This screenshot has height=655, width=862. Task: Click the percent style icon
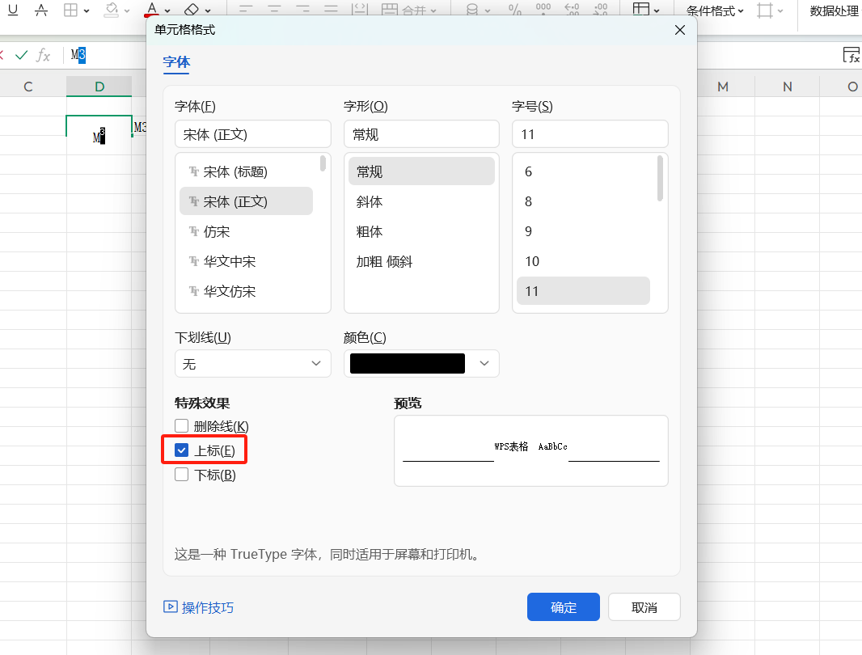click(x=515, y=10)
